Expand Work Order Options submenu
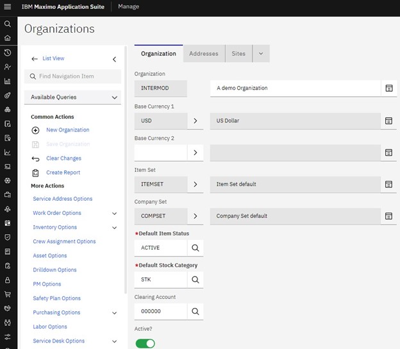 [x=115, y=213]
